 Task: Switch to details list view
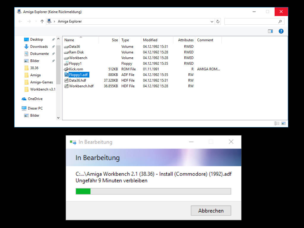(x=277, y=123)
